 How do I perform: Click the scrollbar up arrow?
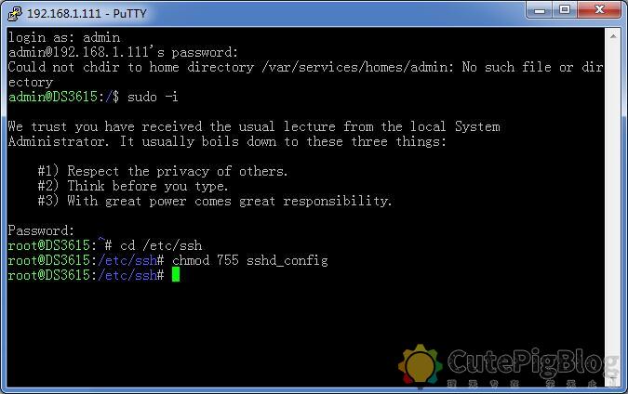tap(613, 36)
